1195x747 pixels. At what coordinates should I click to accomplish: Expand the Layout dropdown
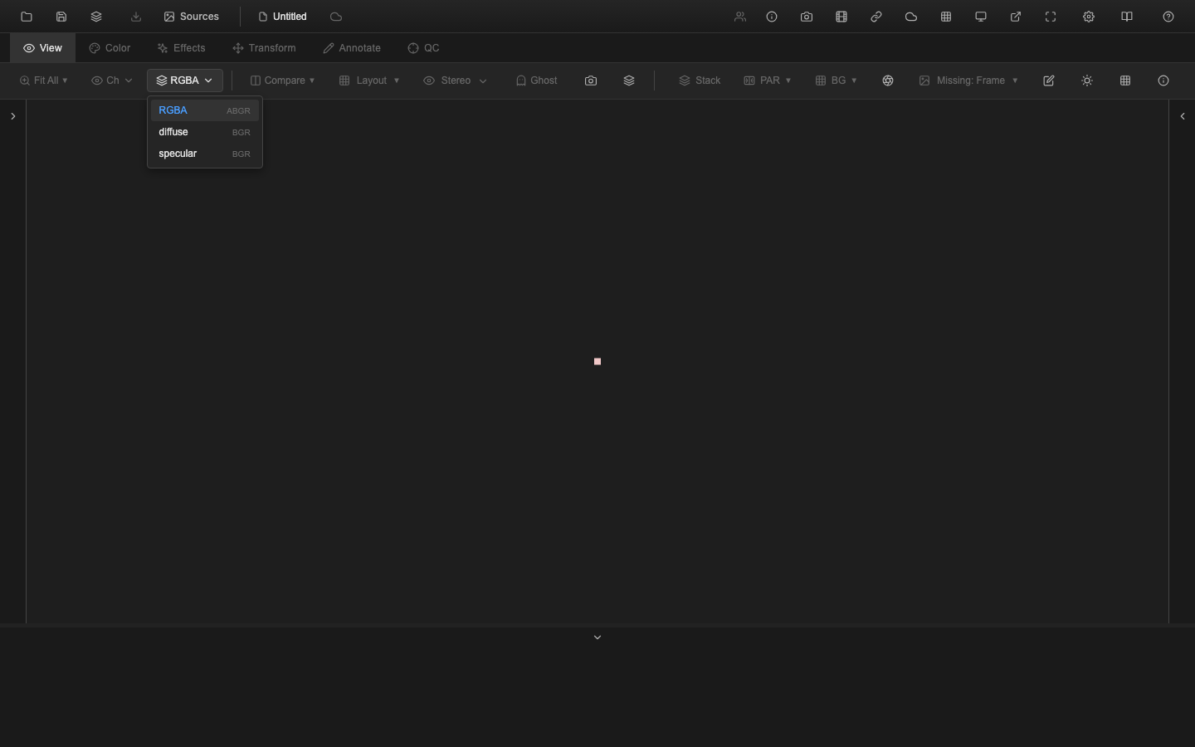[368, 81]
